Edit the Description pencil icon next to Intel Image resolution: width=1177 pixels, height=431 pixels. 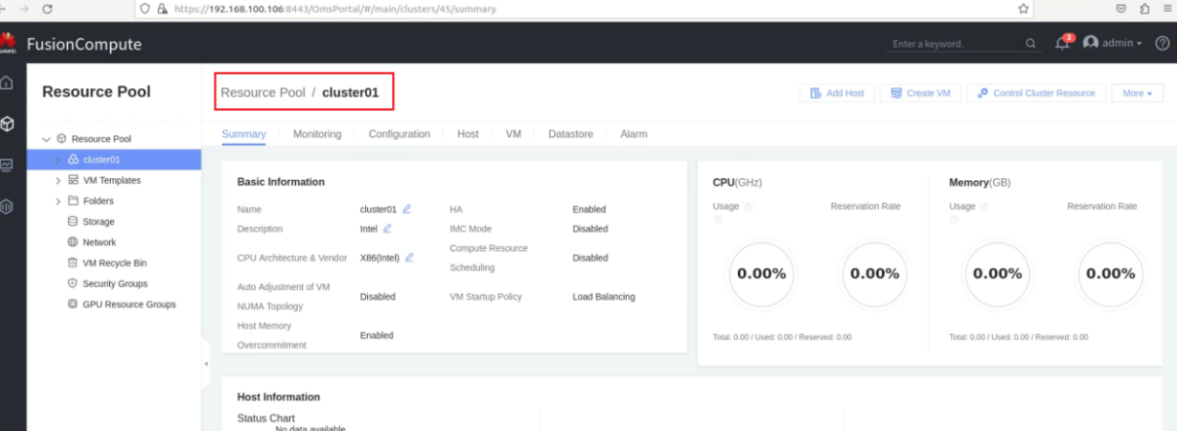(386, 229)
